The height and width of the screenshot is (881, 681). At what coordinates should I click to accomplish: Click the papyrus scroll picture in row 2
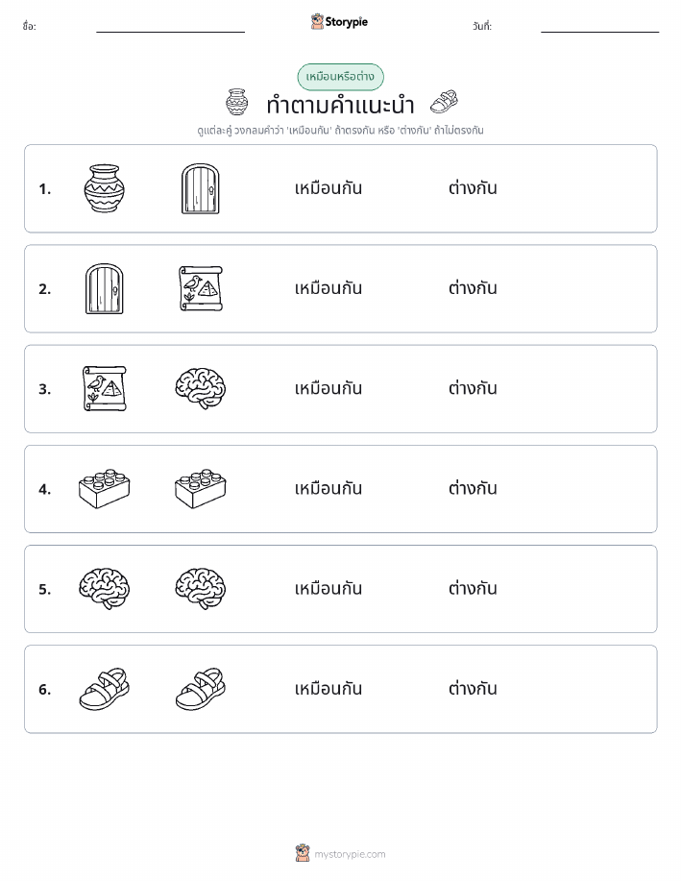pyautogui.click(x=201, y=288)
